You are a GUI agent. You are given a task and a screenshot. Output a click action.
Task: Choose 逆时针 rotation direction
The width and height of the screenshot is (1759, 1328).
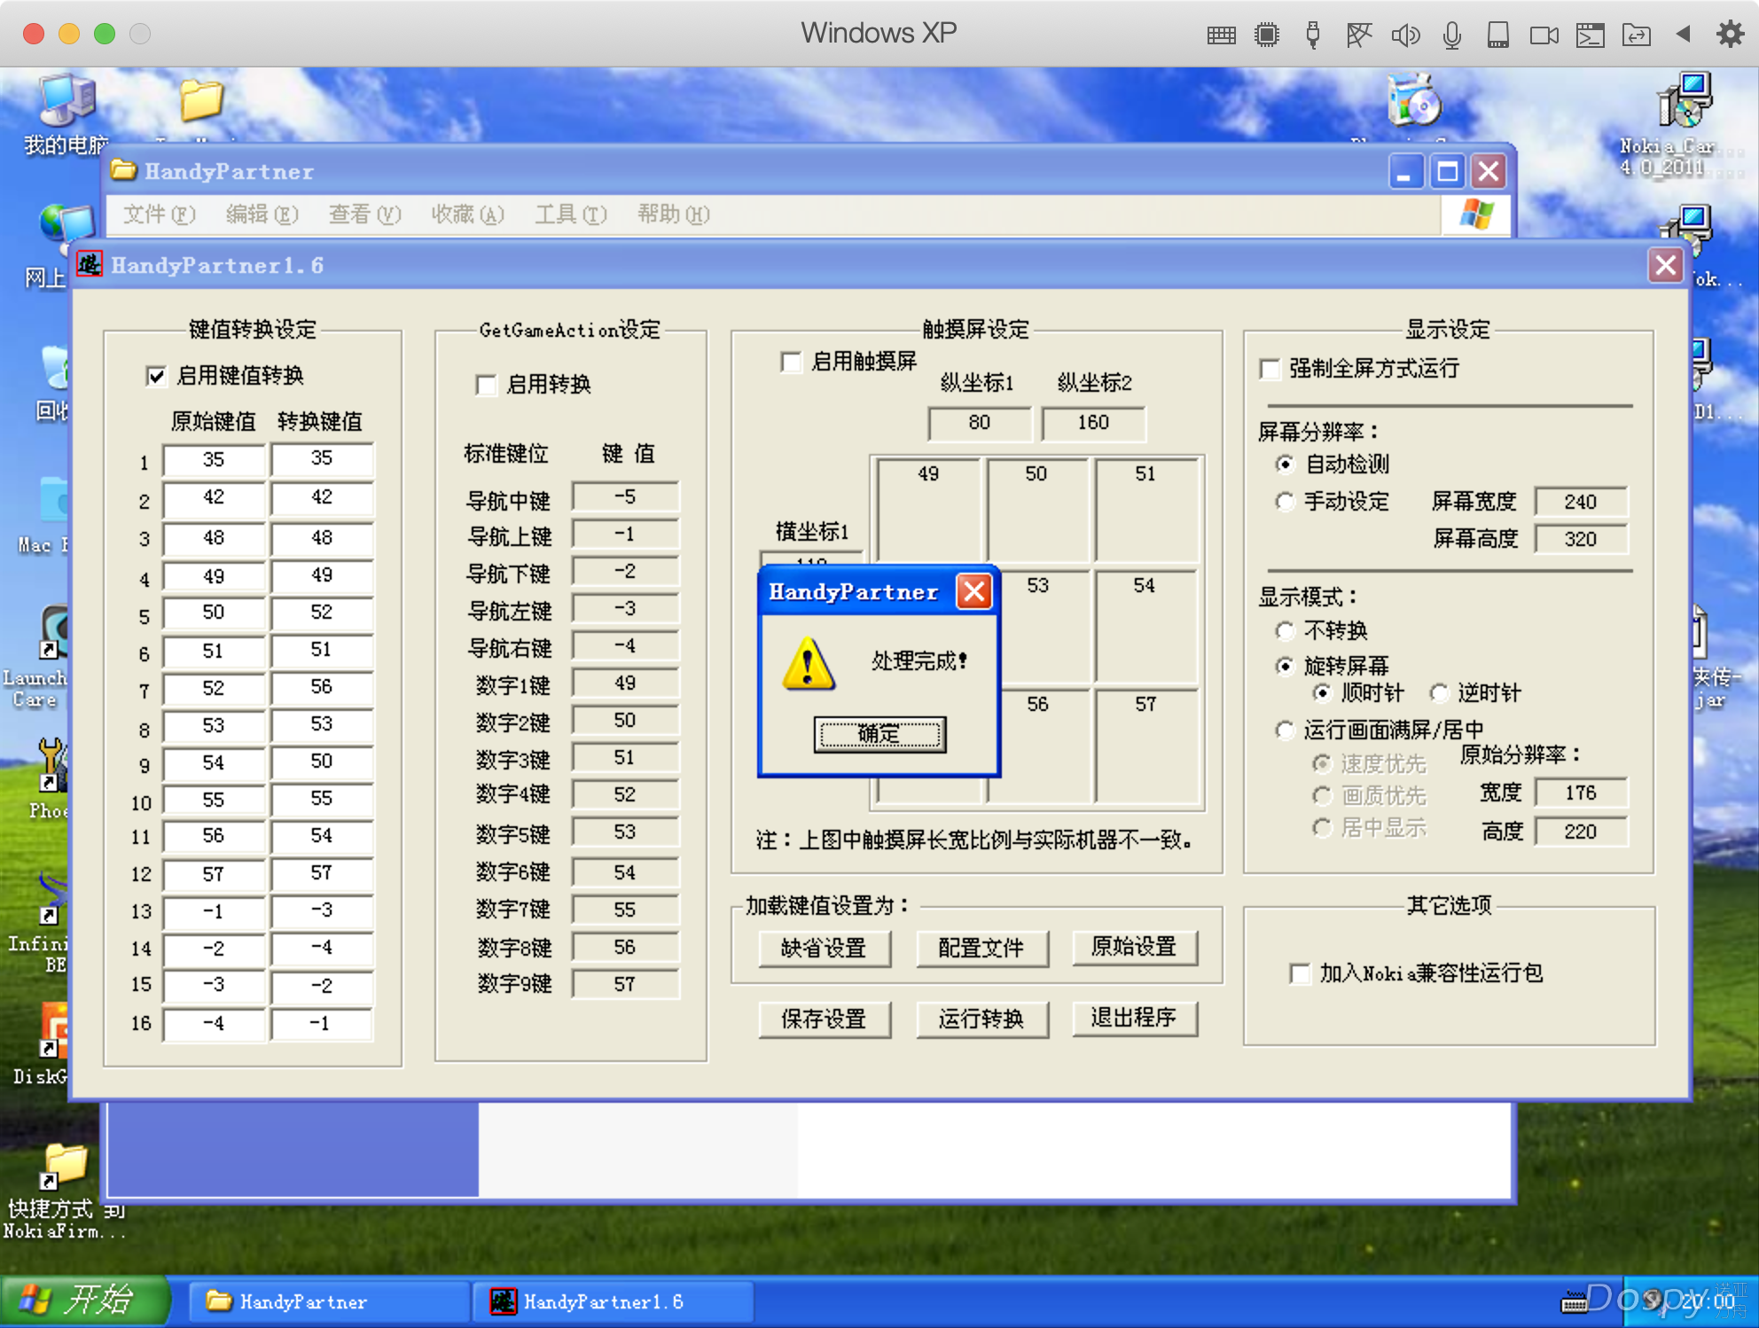(x=1439, y=692)
